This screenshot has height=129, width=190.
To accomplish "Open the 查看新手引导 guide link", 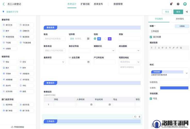I will [12, 12].
